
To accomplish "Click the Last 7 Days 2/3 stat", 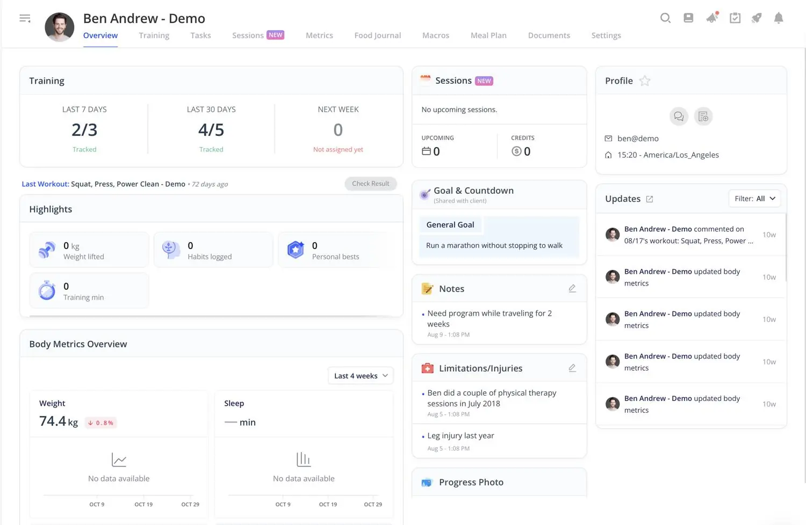I will [x=84, y=130].
